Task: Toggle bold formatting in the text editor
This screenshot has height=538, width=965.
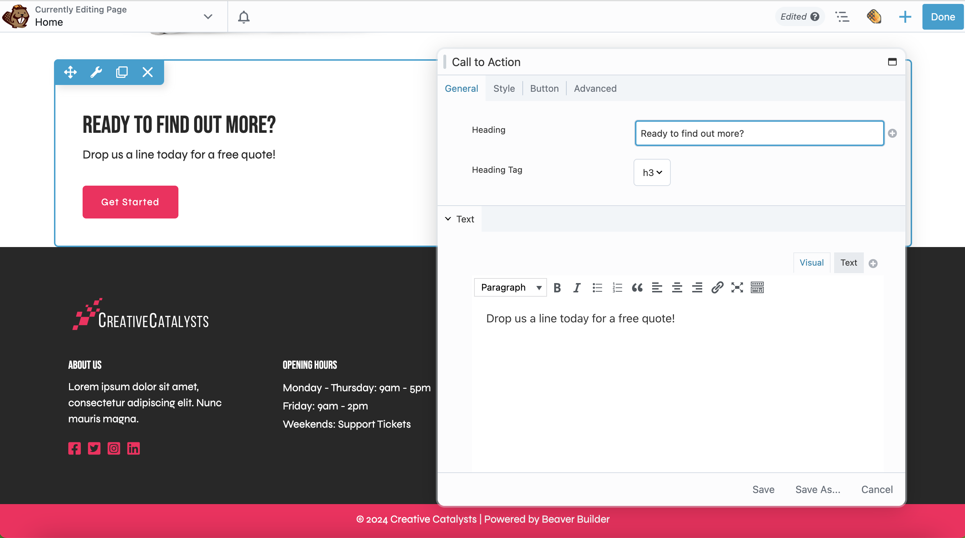Action: [x=557, y=287]
